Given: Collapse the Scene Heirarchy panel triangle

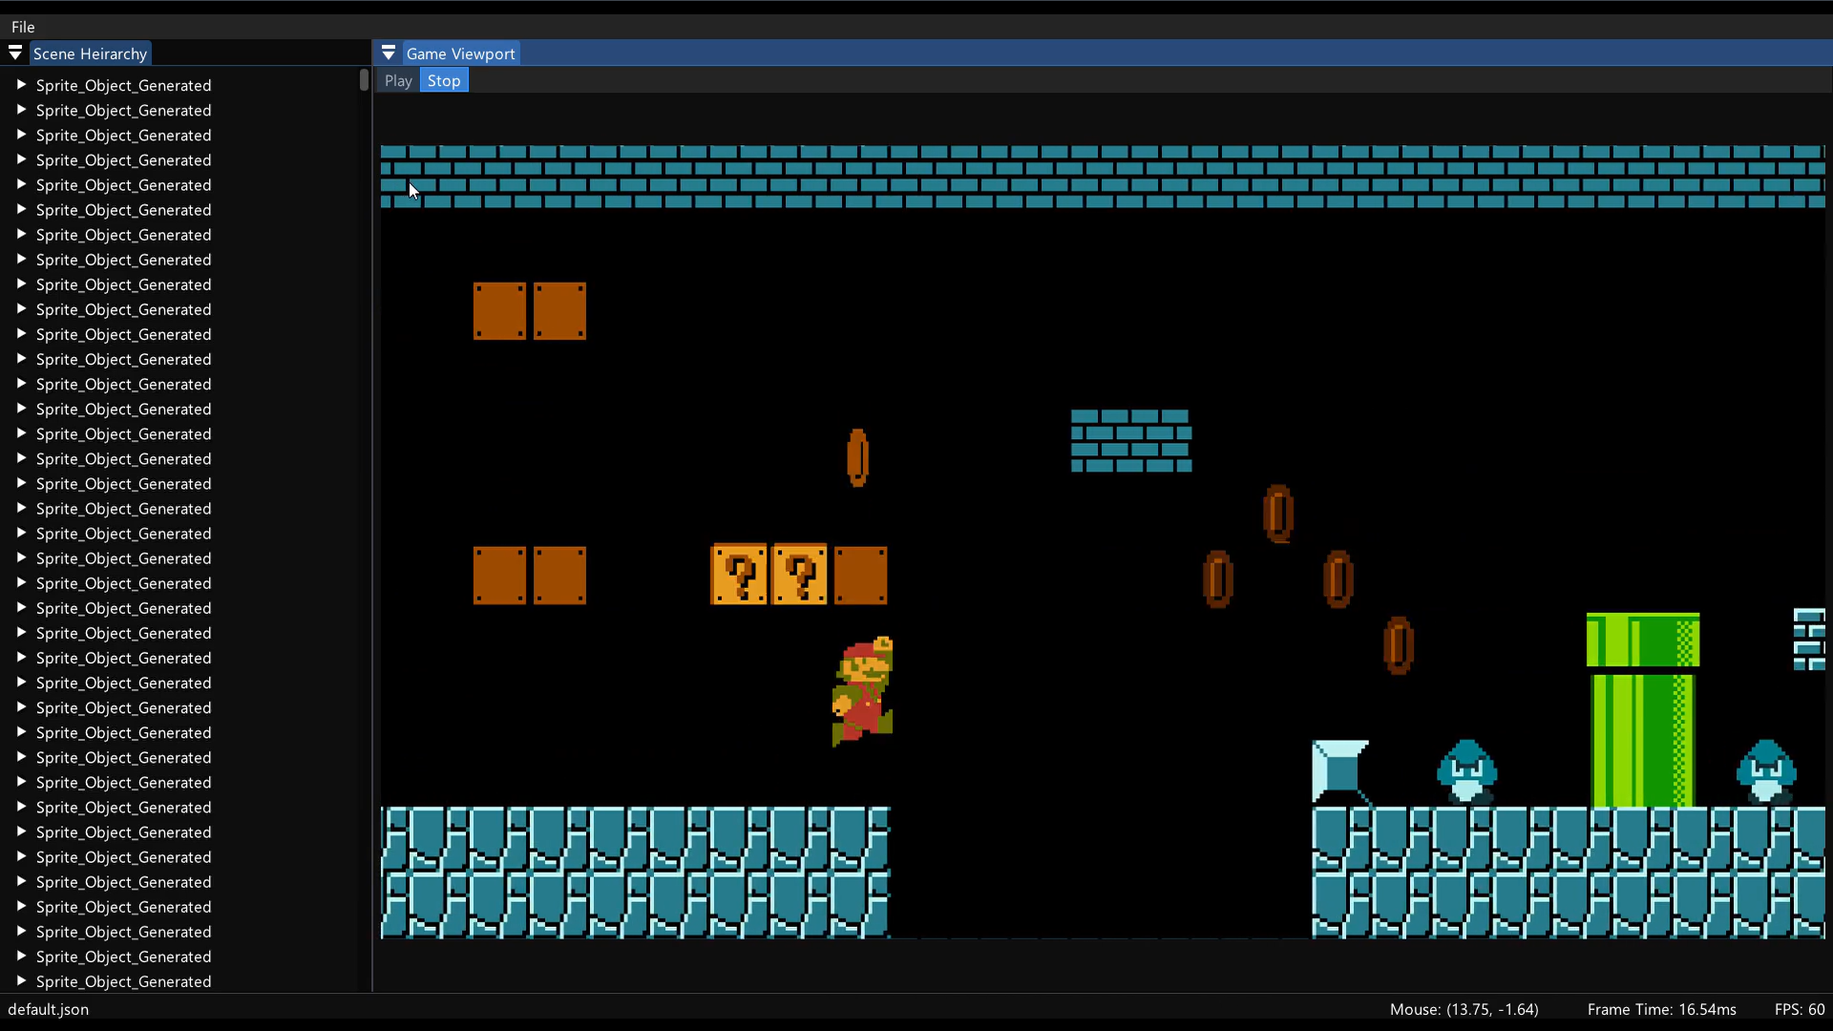Looking at the screenshot, I should coord(15,53).
